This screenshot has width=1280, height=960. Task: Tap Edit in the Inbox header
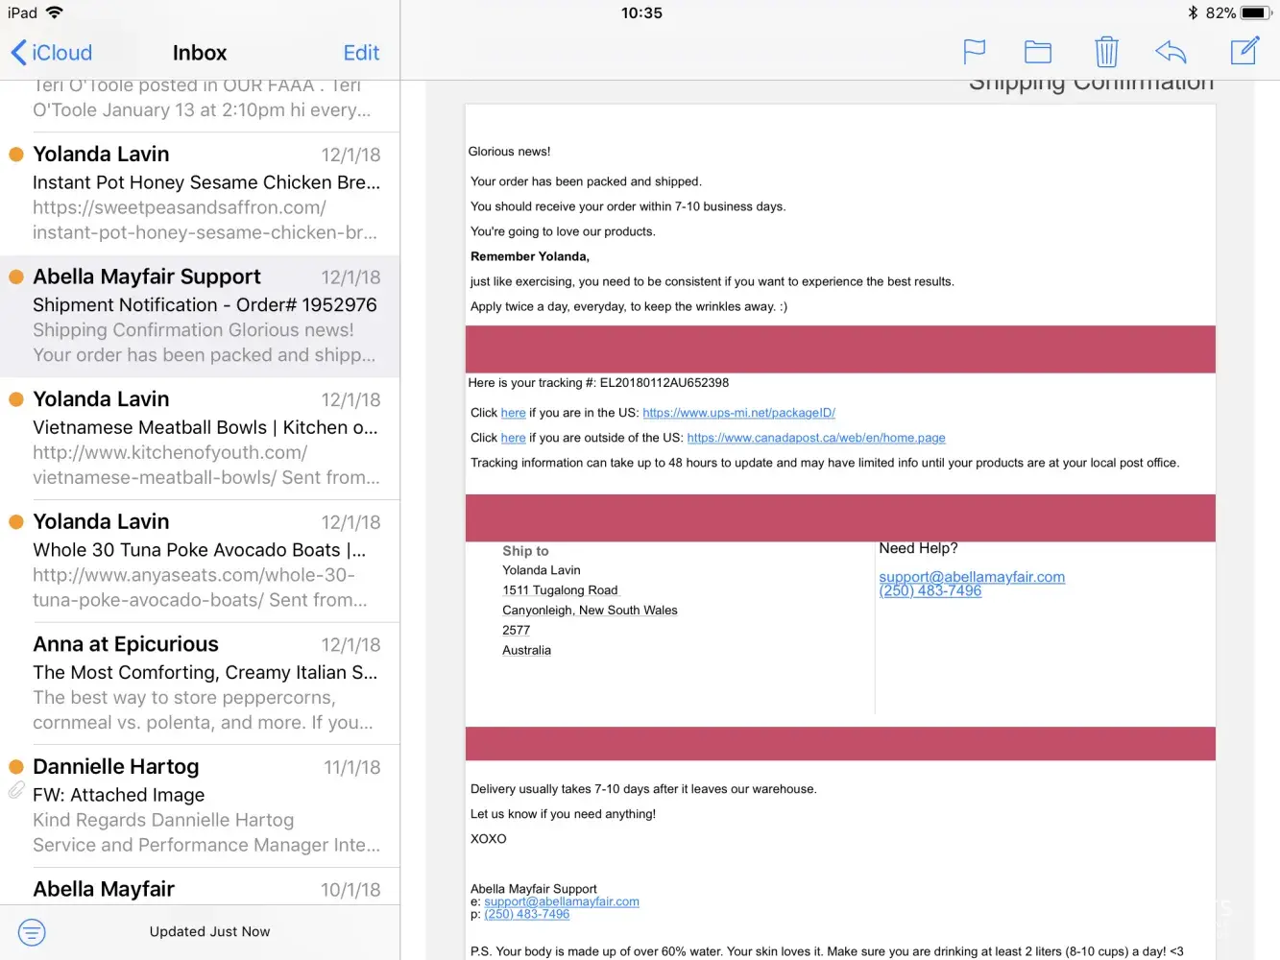(361, 53)
